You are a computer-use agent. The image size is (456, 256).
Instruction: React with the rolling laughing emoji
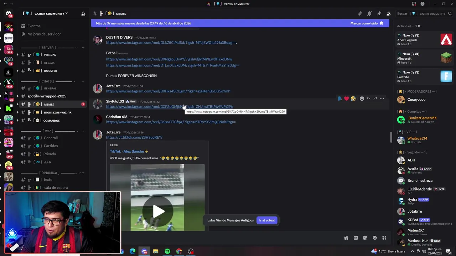click(x=353, y=98)
